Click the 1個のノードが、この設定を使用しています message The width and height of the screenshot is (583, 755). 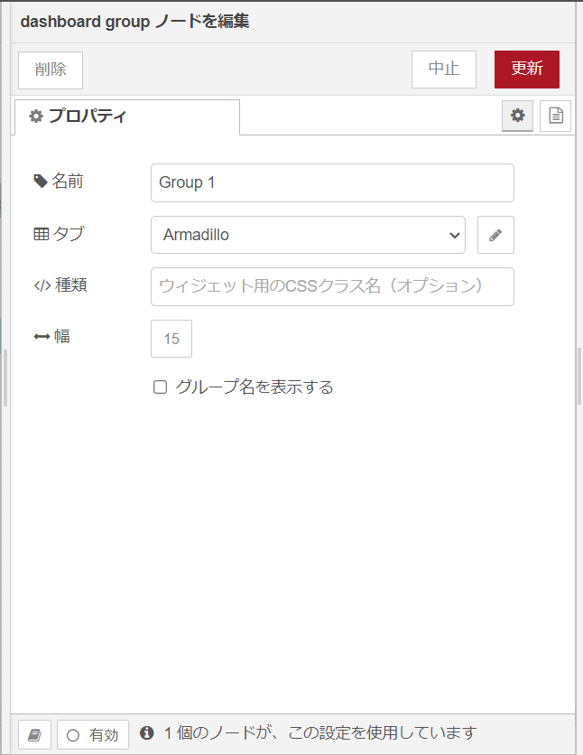pos(319,732)
